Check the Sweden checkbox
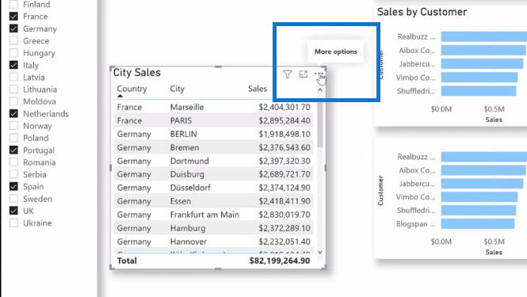The width and height of the screenshot is (527, 297). 13,199
